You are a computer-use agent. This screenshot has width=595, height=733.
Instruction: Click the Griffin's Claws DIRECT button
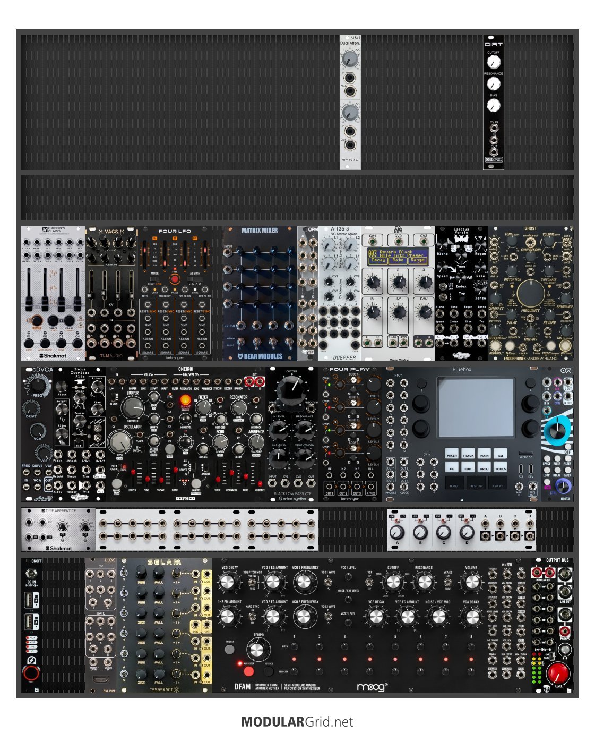tap(54, 321)
